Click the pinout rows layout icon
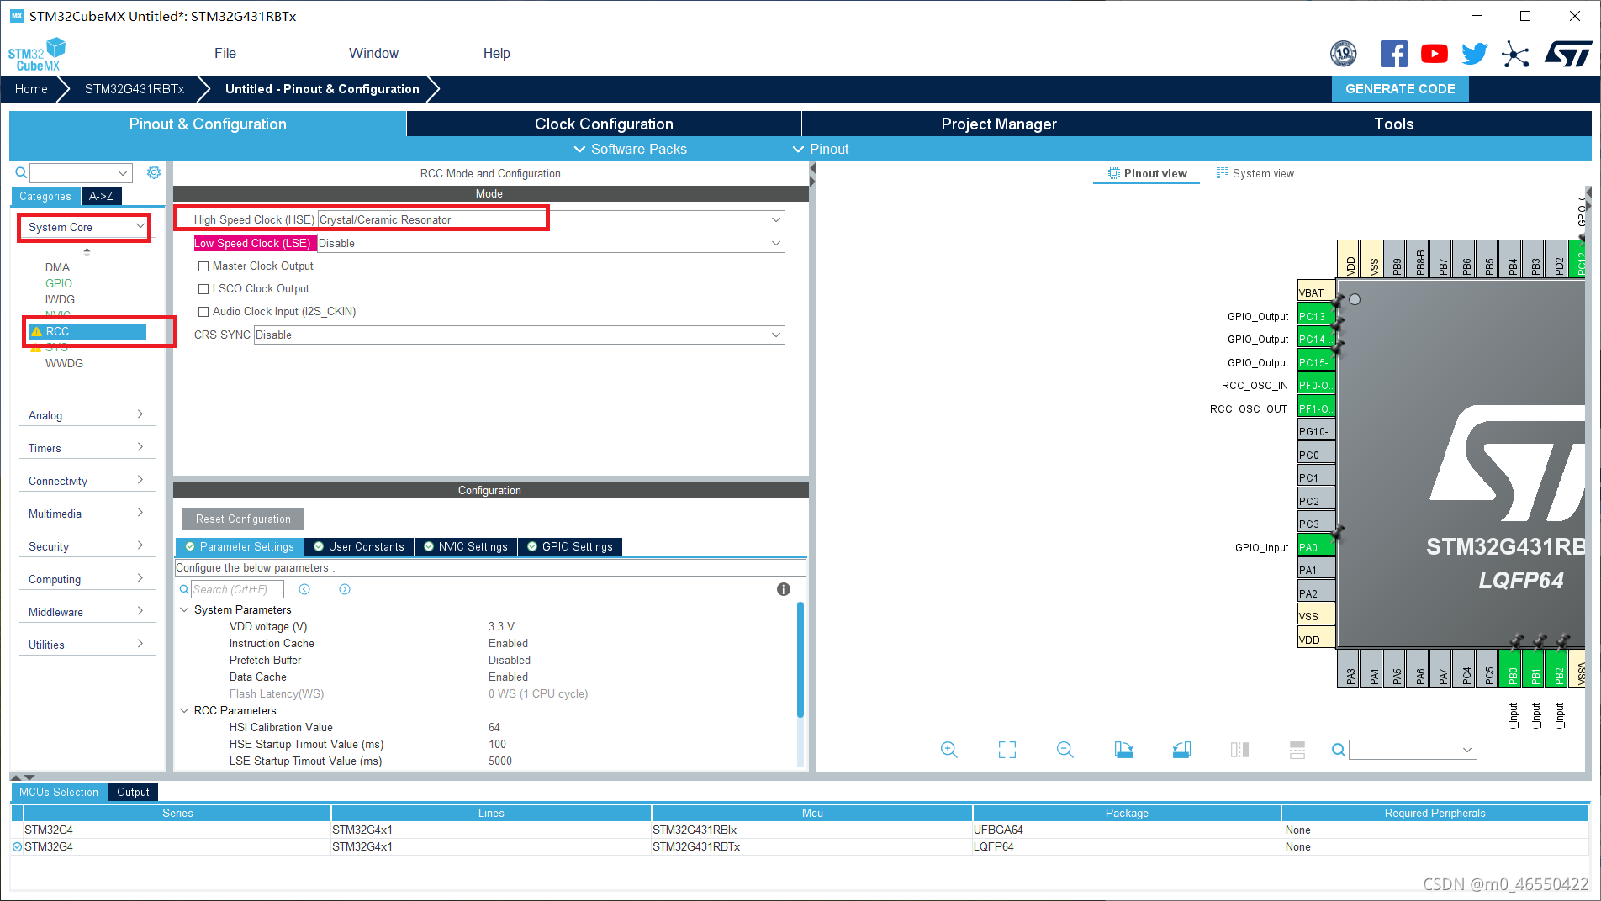 (1297, 750)
